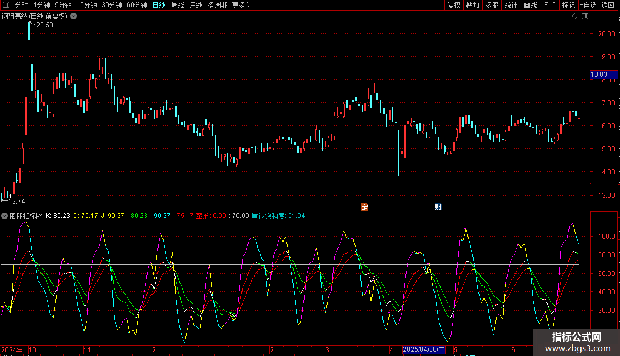Click the 12.74 low price annotation
The image size is (620, 356).
(16, 202)
